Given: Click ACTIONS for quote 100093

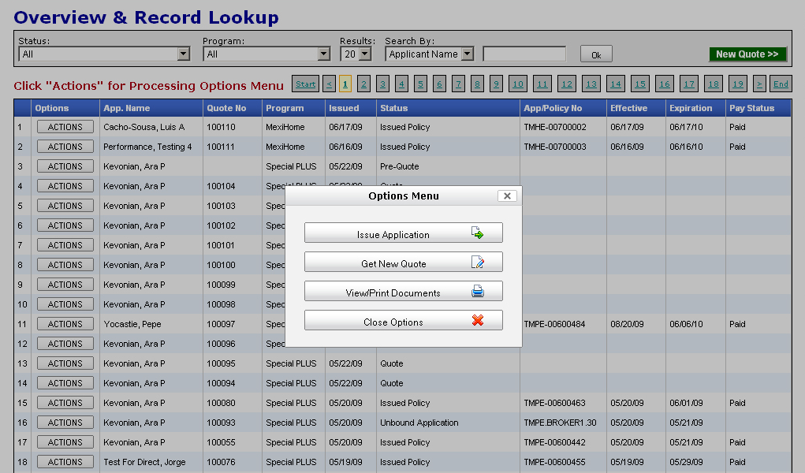Looking at the screenshot, I should pyautogui.click(x=65, y=423).
